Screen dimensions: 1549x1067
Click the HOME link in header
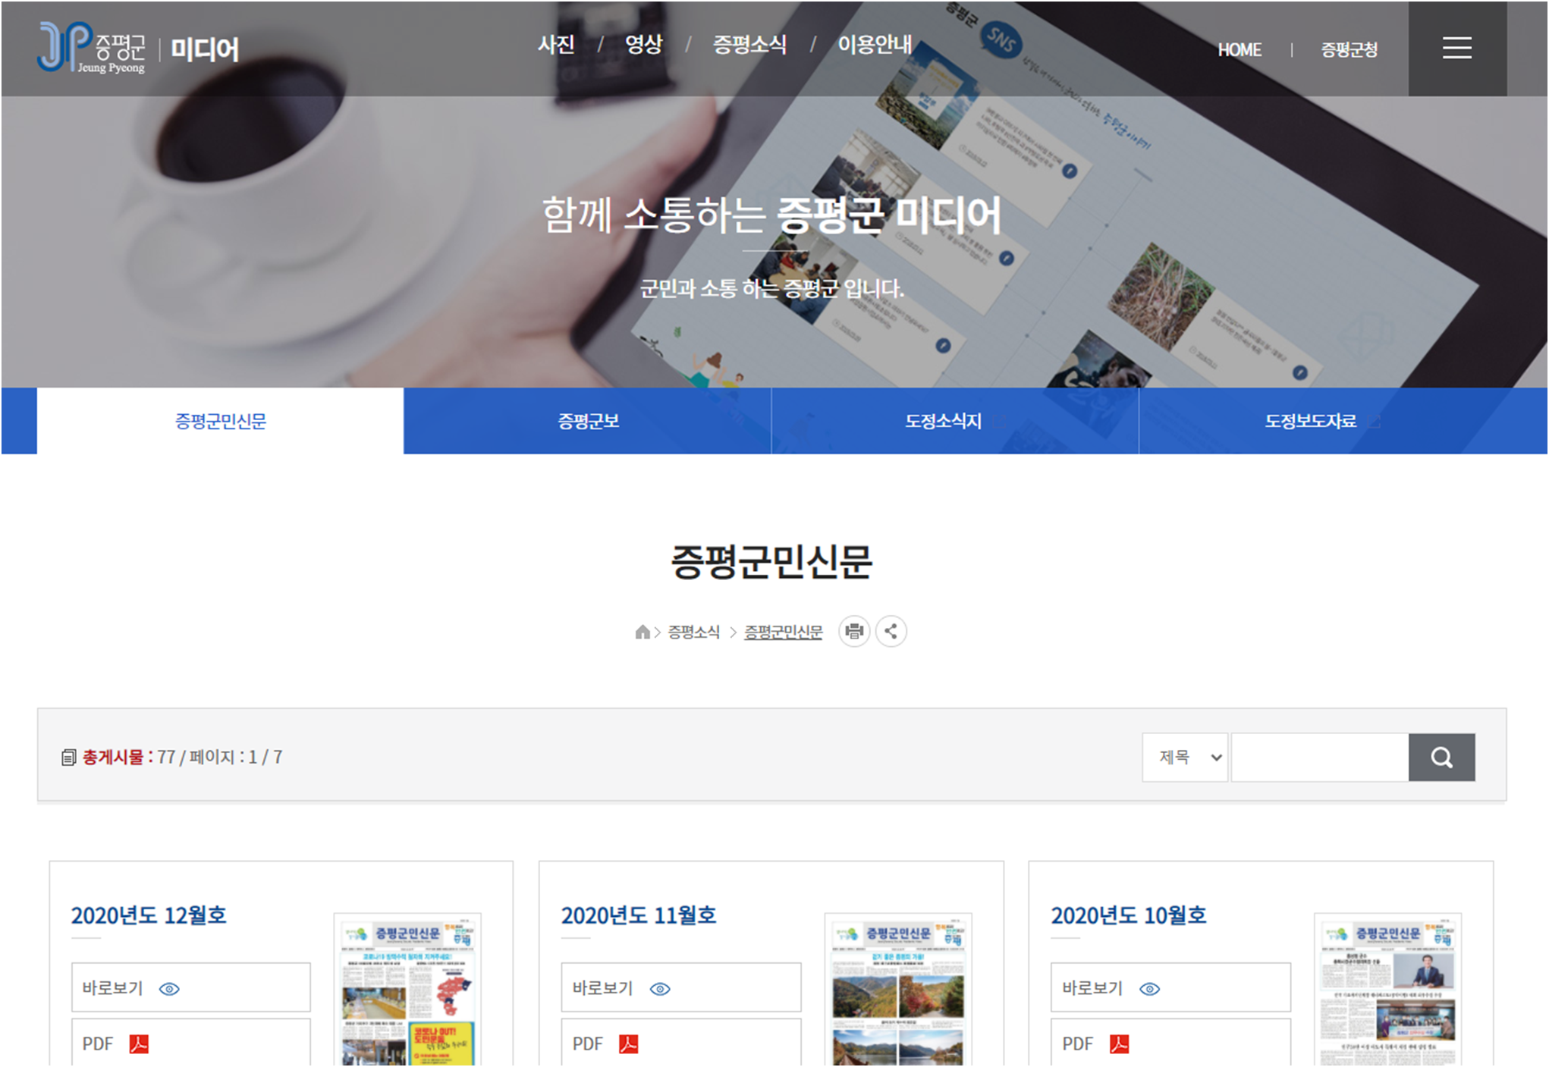point(1240,50)
